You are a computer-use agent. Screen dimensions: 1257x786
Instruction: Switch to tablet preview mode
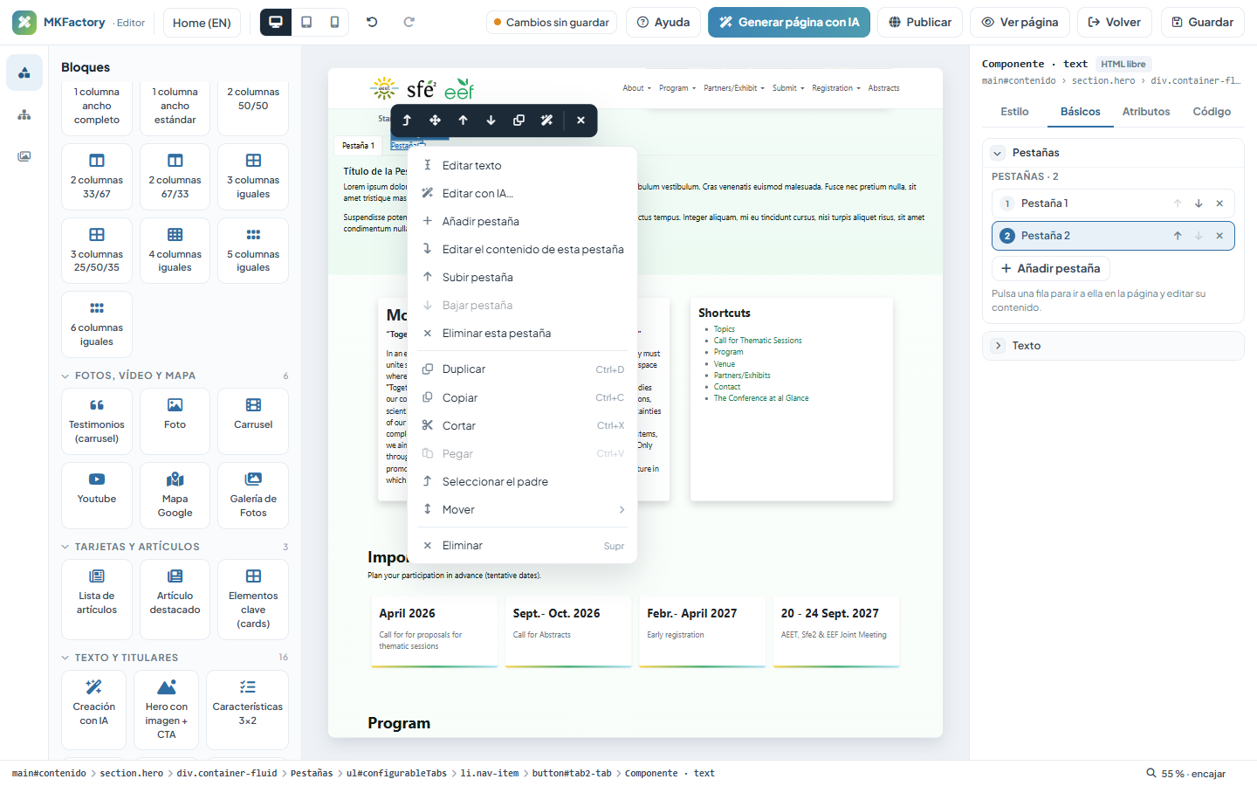pyautogui.click(x=306, y=22)
